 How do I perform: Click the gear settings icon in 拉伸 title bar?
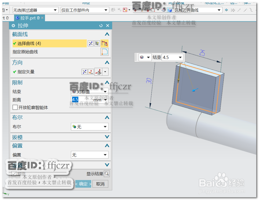(x=13, y=26)
